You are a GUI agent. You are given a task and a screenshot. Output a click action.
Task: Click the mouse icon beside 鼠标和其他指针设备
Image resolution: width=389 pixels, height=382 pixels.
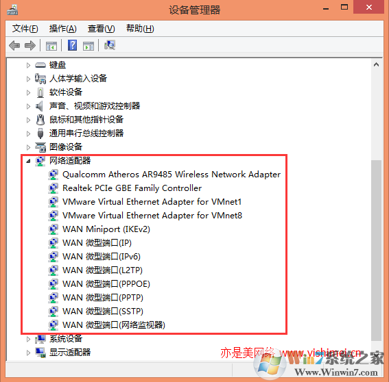[x=40, y=120]
